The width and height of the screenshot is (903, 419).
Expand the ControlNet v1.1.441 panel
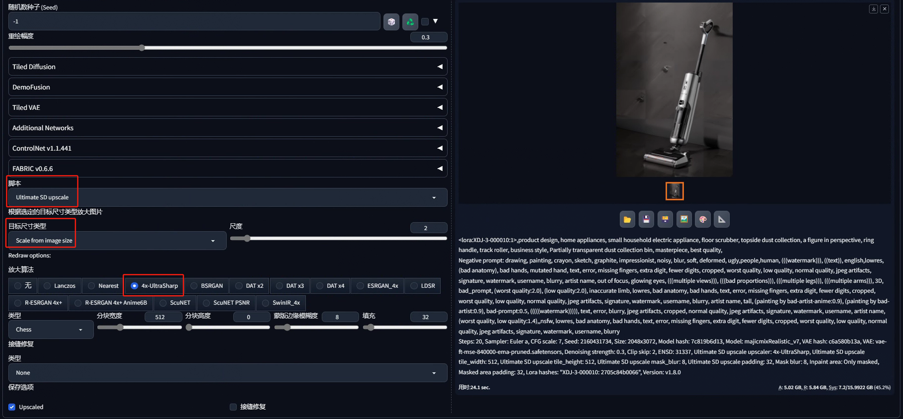(227, 148)
